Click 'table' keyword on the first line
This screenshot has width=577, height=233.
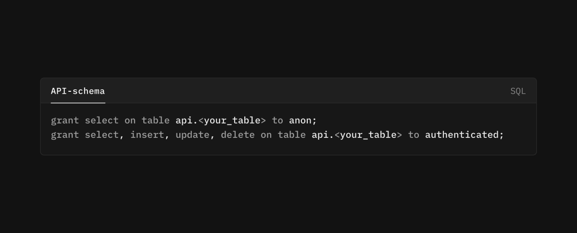pos(155,121)
